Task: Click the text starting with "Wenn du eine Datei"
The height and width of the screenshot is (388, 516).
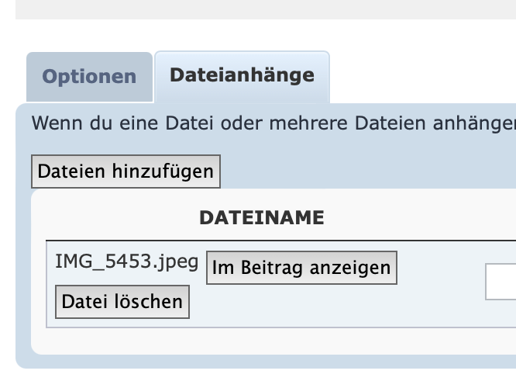Action: pyautogui.click(x=273, y=123)
